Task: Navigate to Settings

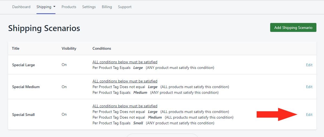Action: tap(89, 7)
